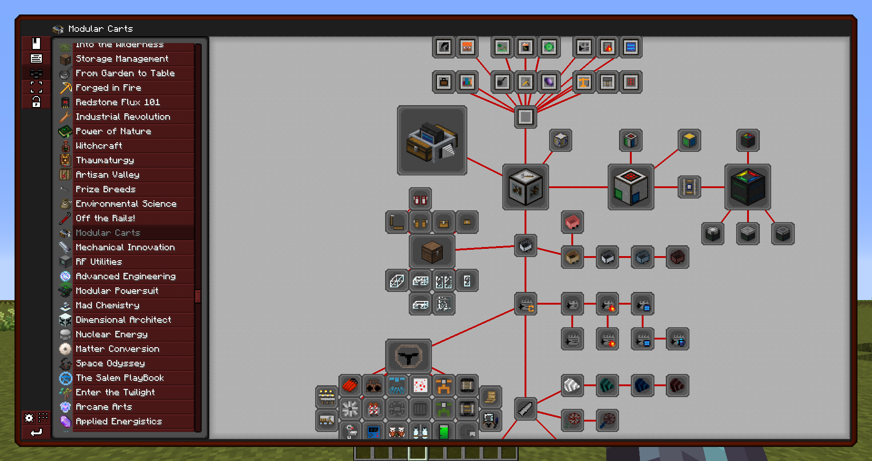Screen dimensions: 872x461
Task: Click the return arrow icon at sidebar bottom
Action: pos(36,432)
